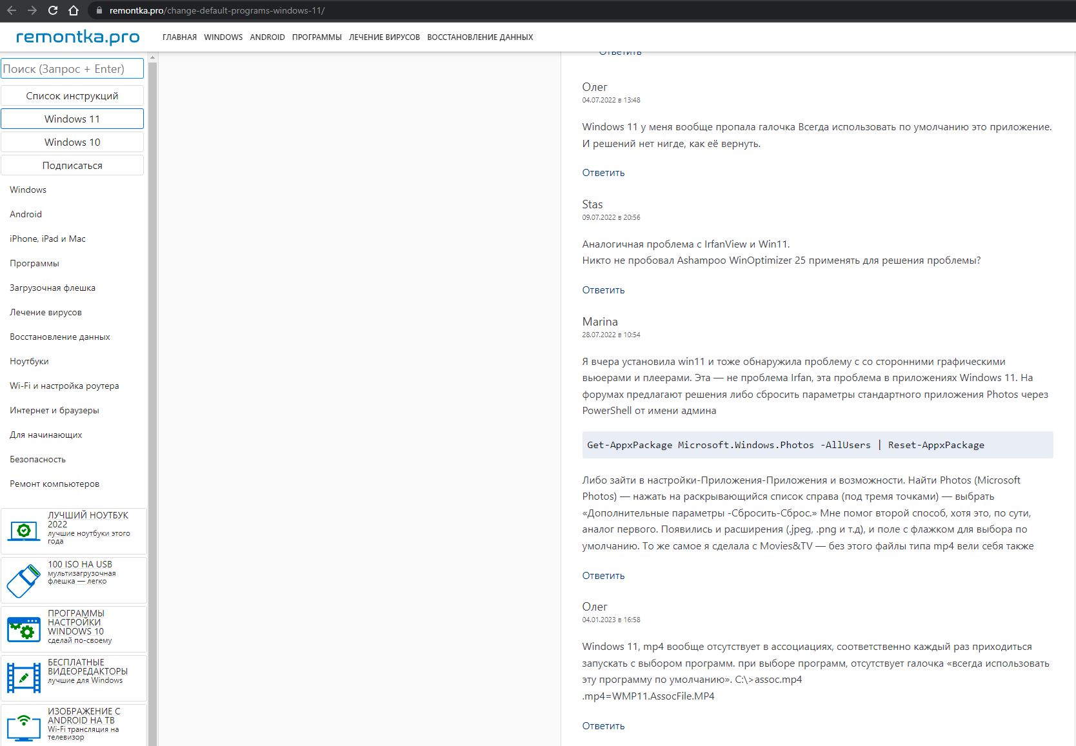Click sidebar scrollbar up arrow
Screen dimensions: 1076x746
point(153,57)
